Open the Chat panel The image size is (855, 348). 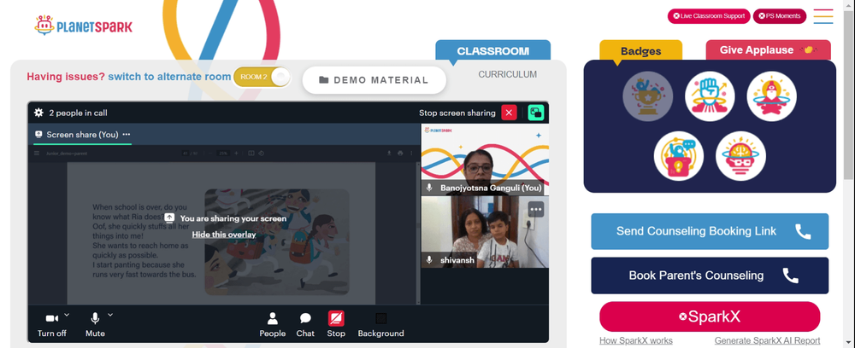pyautogui.click(x=305, y=325)
